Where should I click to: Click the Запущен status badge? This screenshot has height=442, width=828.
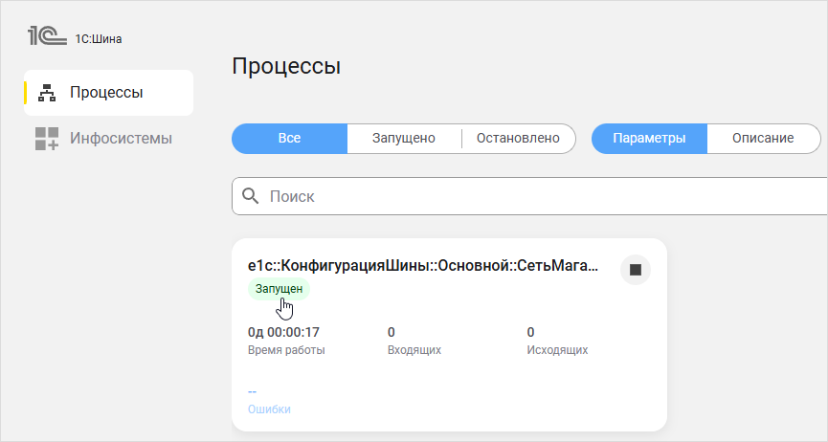pyautogui.click(x=279, y=289)
